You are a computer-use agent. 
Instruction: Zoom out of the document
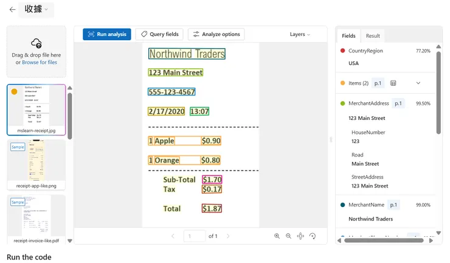click(289, 236)
